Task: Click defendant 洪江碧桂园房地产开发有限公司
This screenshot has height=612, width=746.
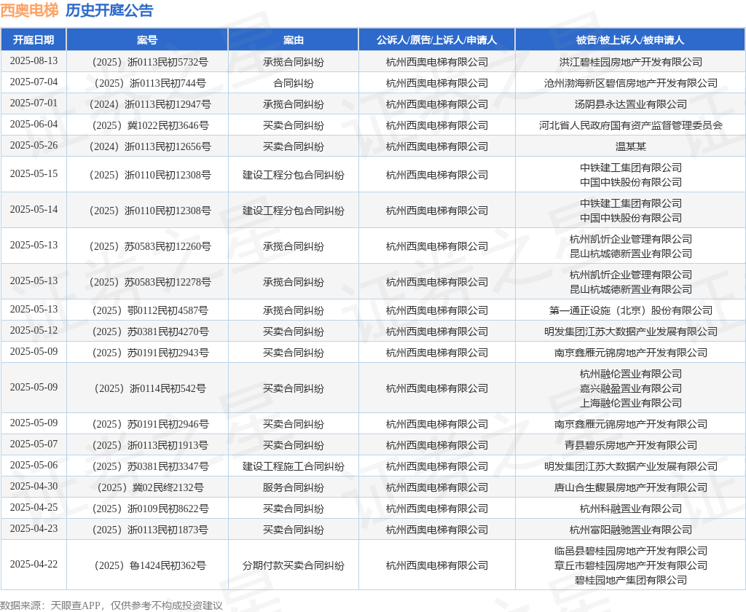Action: [x=630, y=62]
